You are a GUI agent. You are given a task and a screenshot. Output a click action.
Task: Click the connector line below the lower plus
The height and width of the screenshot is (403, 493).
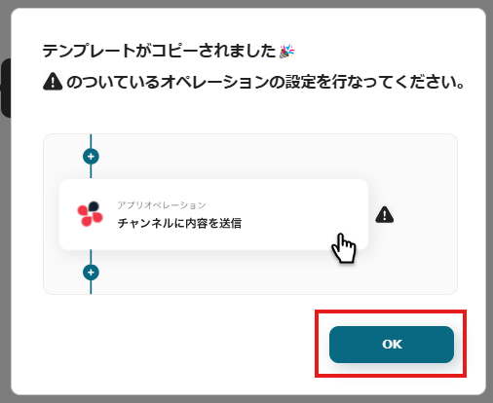pyautogui.click(x=91, y=287)
